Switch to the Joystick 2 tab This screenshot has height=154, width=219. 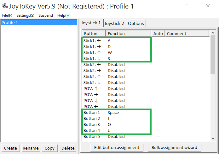click(x=114, y=23)
